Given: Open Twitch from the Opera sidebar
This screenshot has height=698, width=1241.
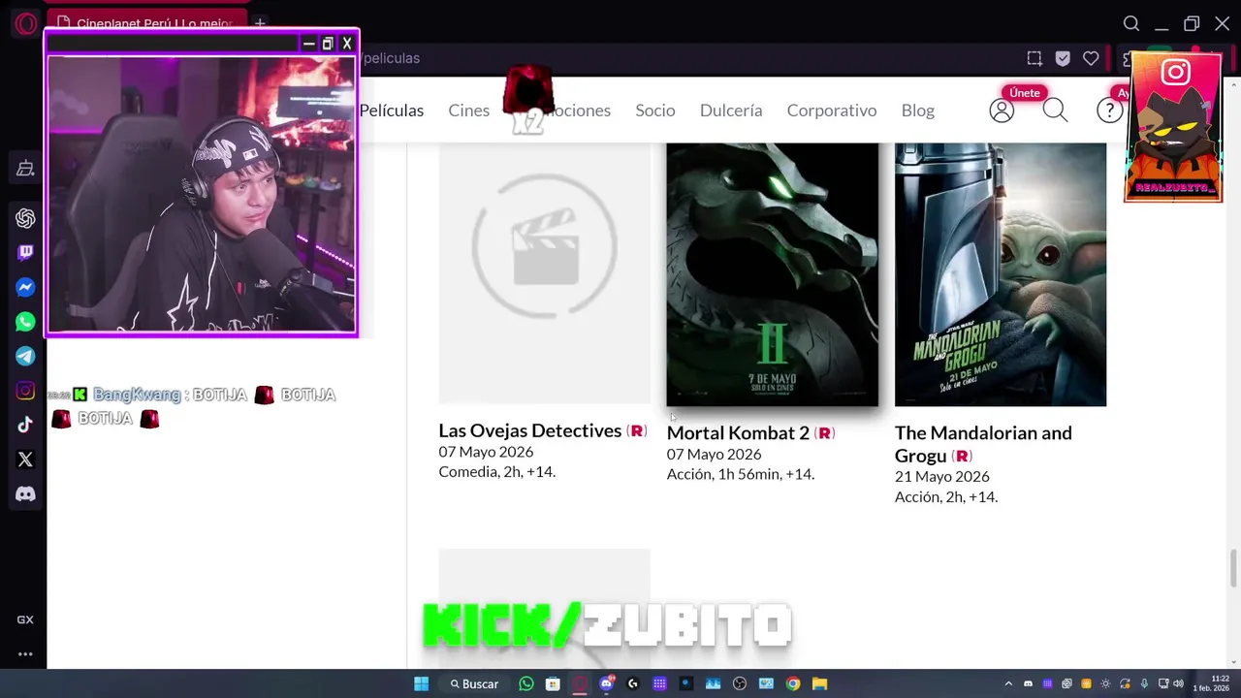Looking at the screenshot, I should click(25, 253).
